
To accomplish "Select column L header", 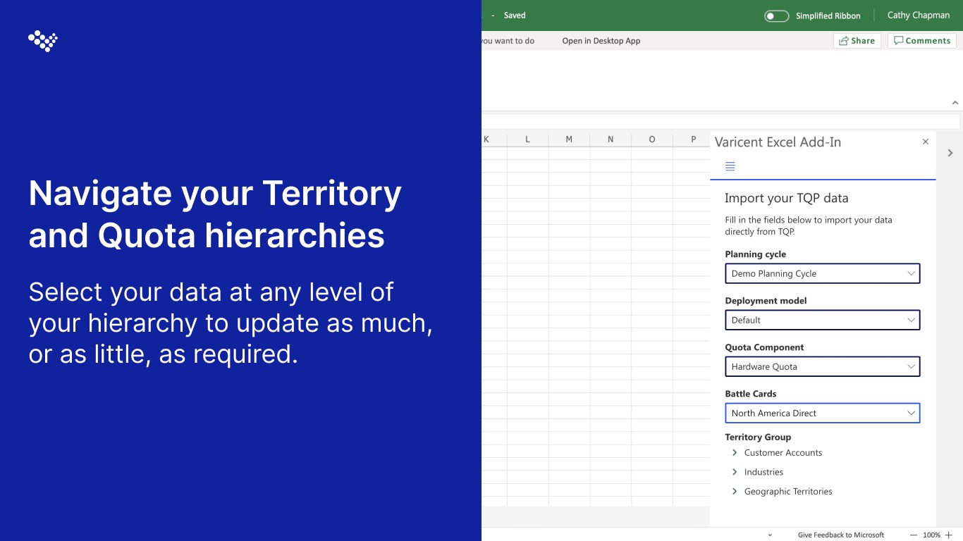I will 527,139.
